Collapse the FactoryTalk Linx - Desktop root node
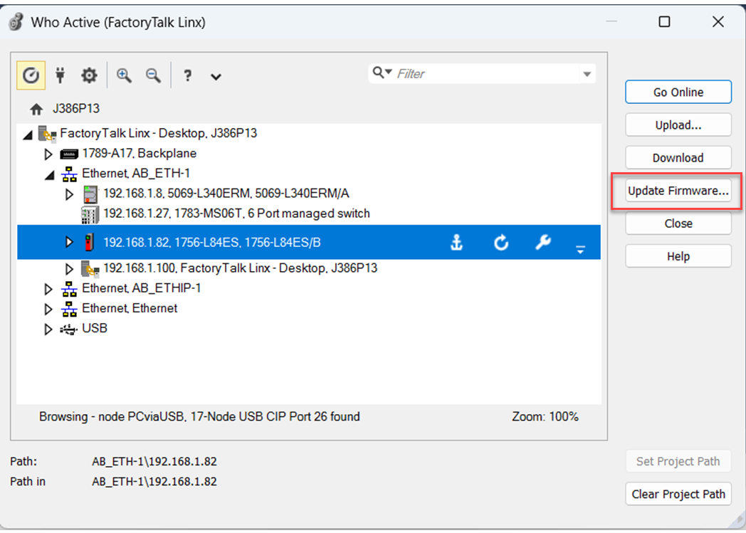746x533 pixels. point(28,135)
